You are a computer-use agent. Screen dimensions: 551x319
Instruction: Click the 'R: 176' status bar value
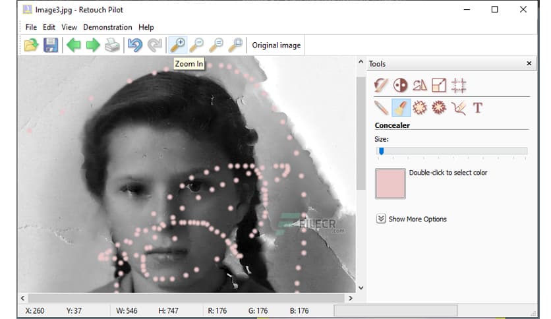(217, 311)
